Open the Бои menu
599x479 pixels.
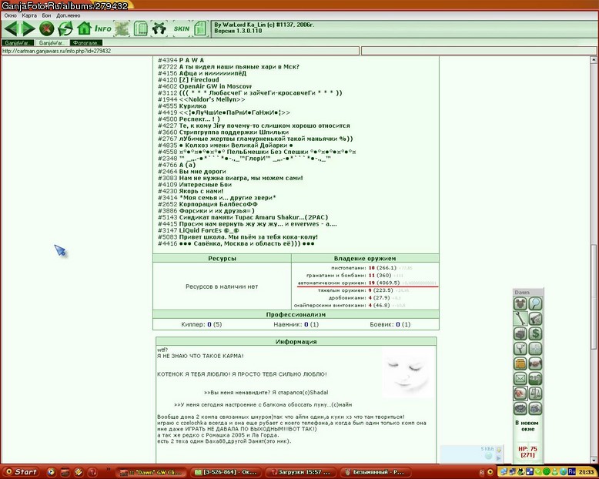46,15
